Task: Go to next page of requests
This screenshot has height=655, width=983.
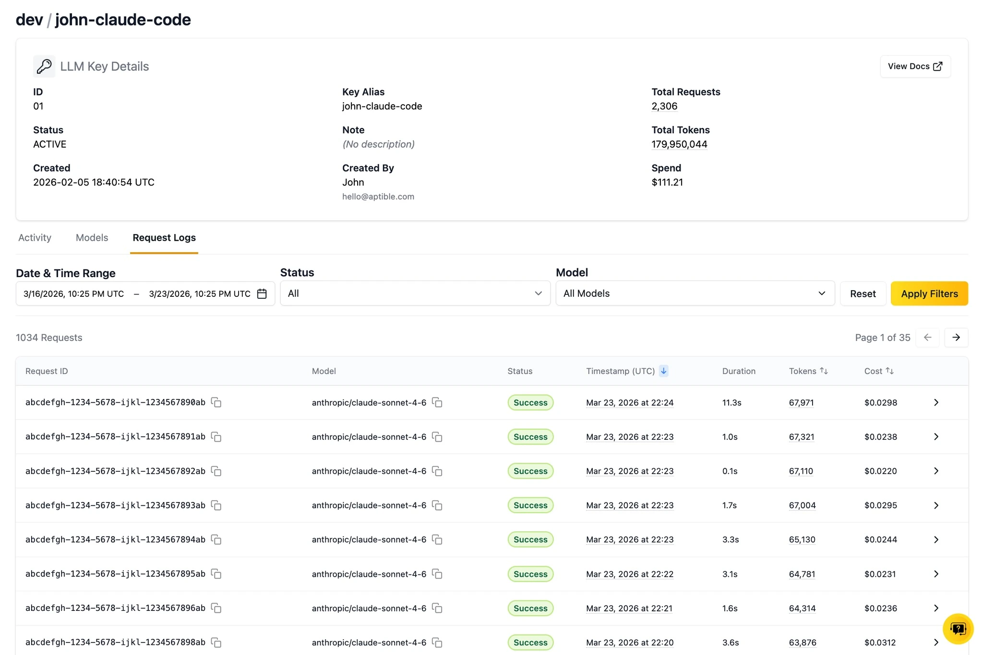Action: (x=956, y=338)
